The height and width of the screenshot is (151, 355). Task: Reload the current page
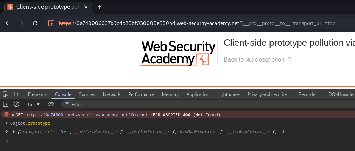(35, 23)
